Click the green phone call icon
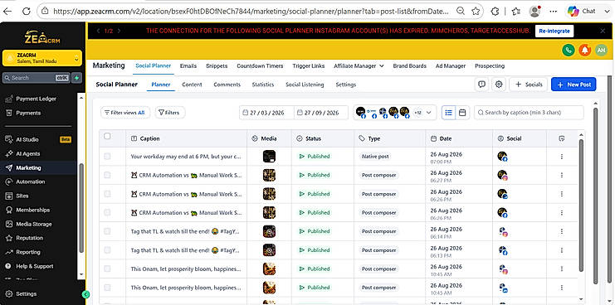This screenshot has height=305, width=615. (568, 50)
